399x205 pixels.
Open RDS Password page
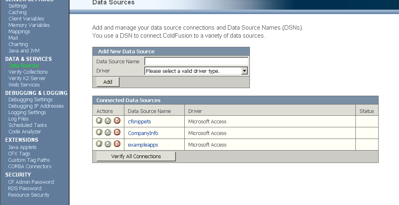pyautogui.click(x=25, y=189)
